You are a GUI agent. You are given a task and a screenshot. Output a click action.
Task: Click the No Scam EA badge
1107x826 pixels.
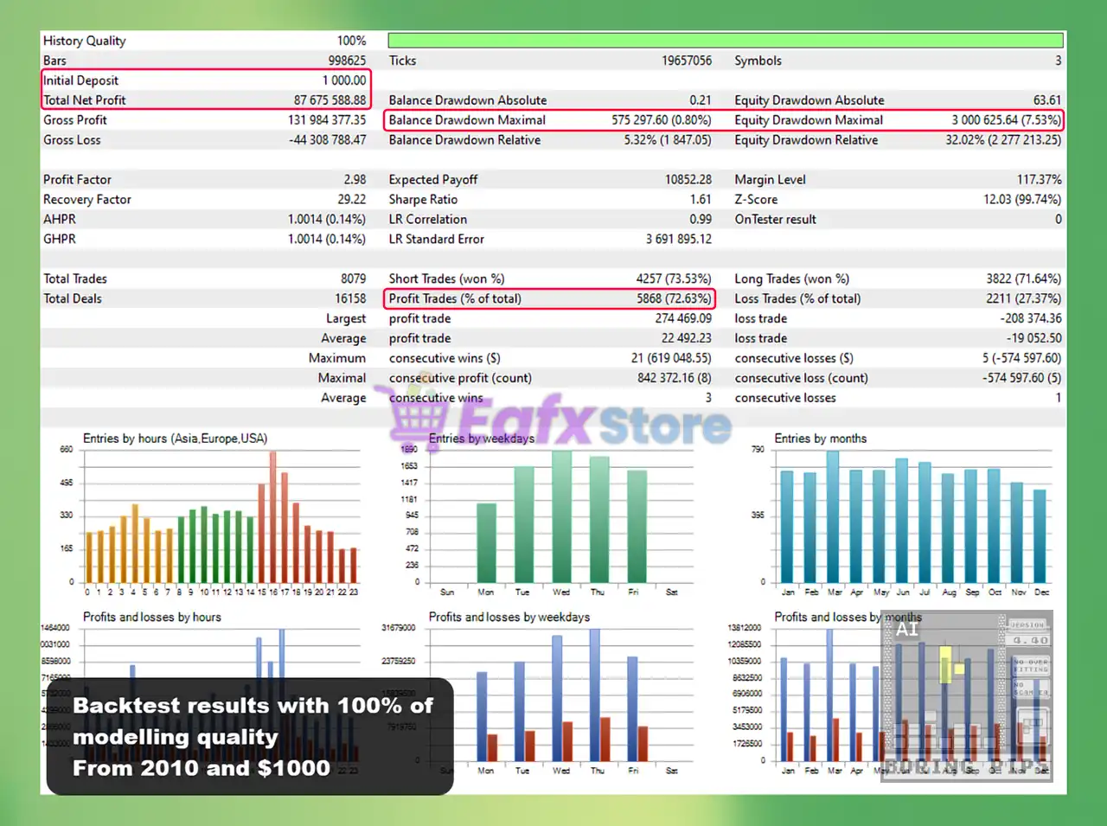(x=1030, y=689)
